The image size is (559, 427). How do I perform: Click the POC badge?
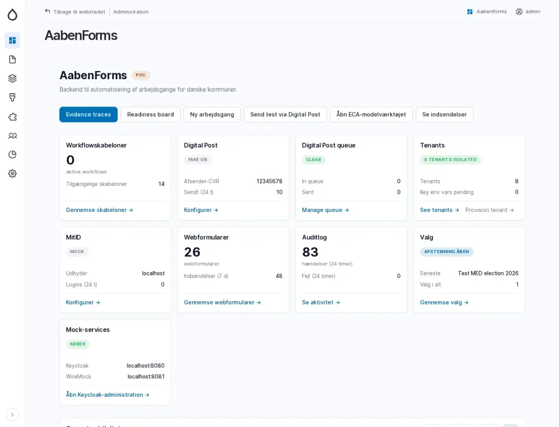141,75
